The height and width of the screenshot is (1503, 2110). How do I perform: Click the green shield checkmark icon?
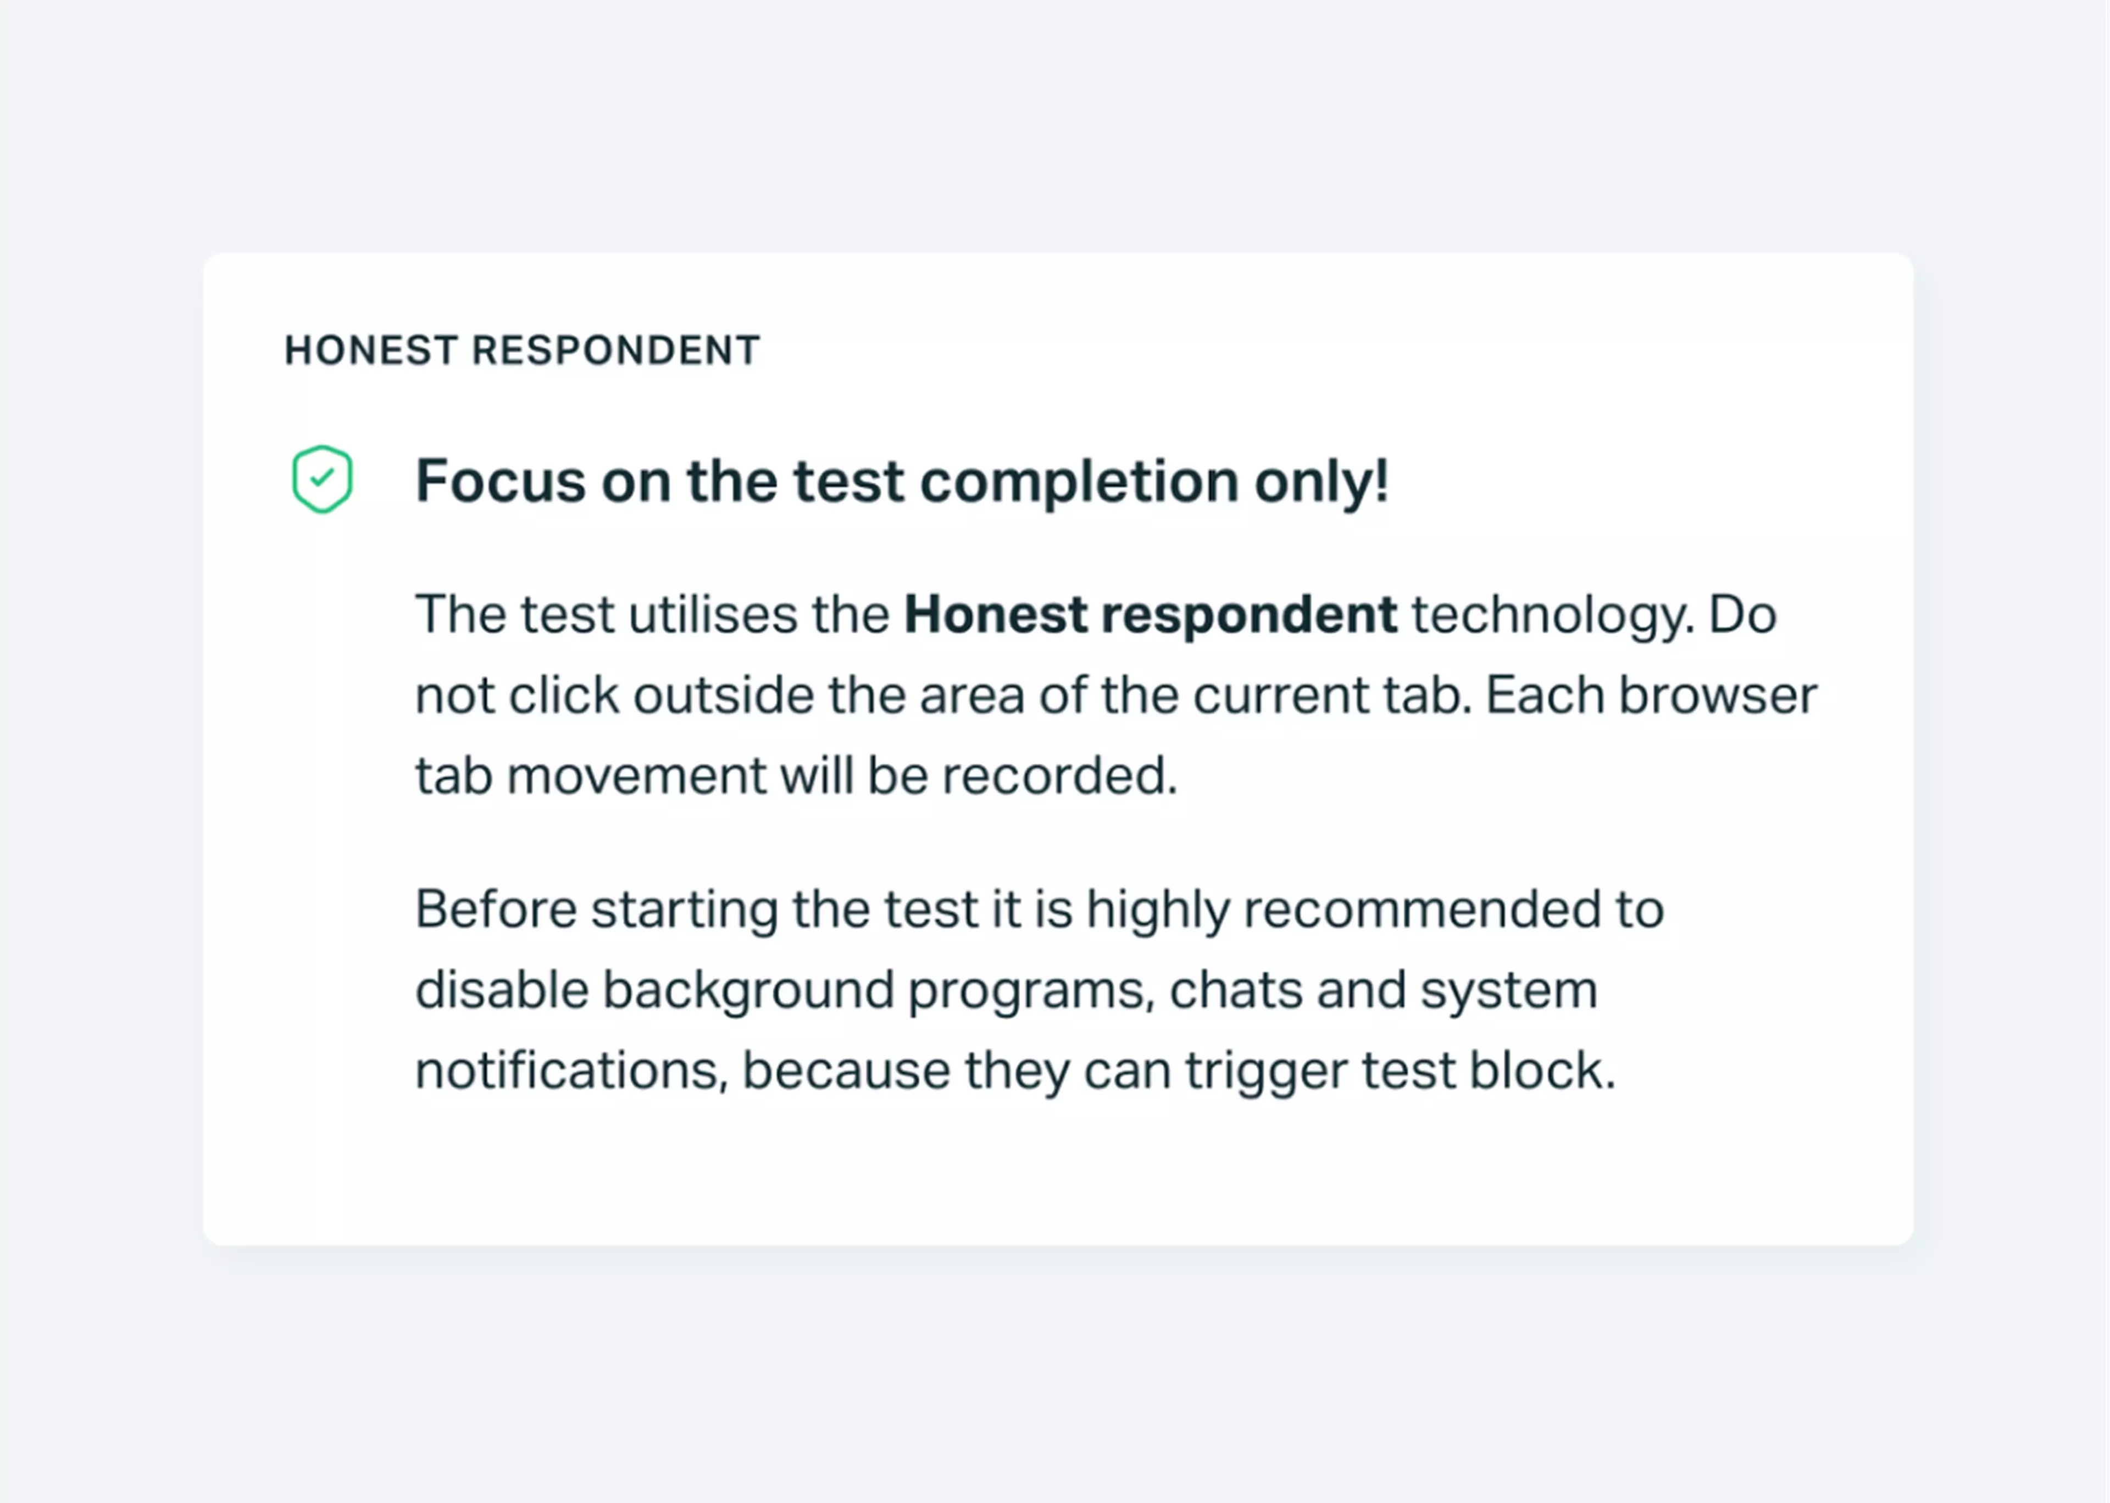321,479
